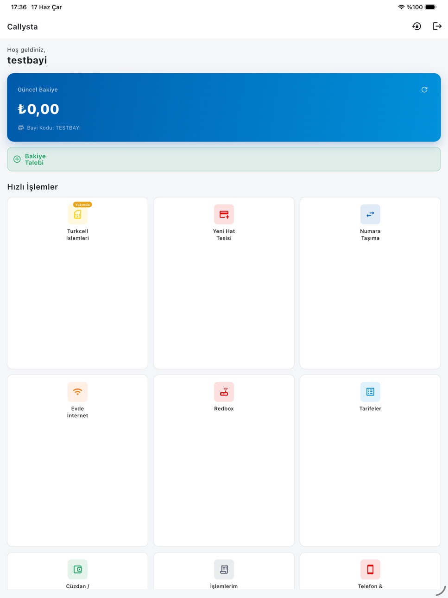
Task: Click the Tarifeler label
Action: [x=370, y=408]
